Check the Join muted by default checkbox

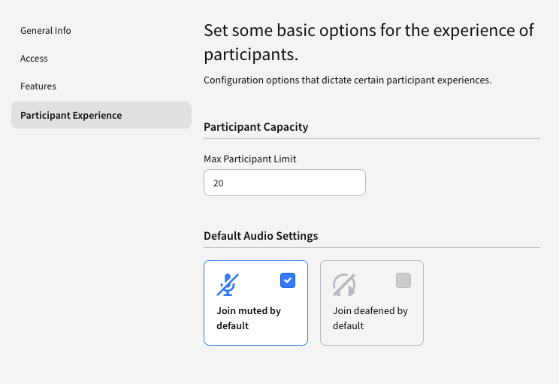288,280
